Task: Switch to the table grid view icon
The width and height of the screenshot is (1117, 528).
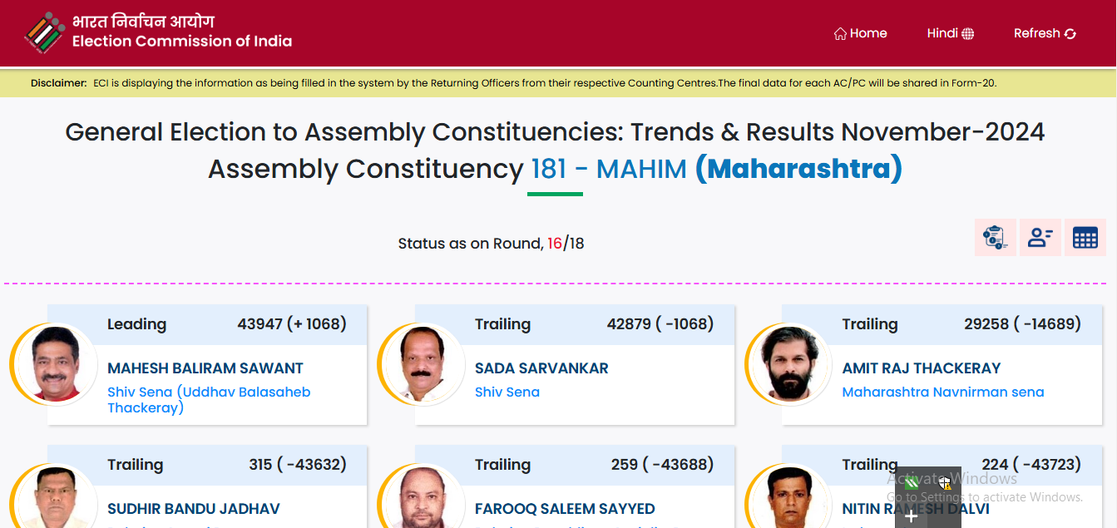Action: pos(1085,237)
